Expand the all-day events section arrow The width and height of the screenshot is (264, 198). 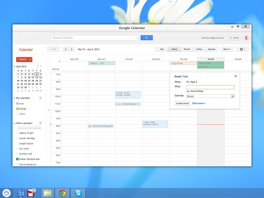[x=59, y=61]
